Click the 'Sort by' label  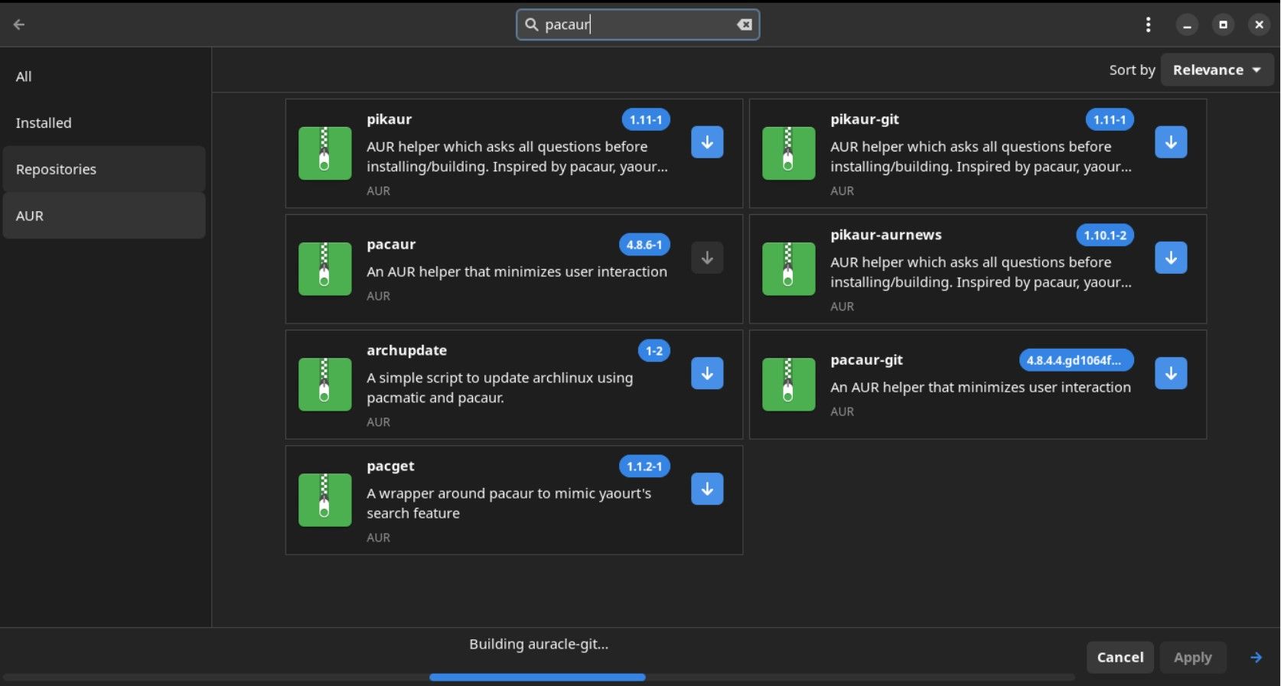(1132, 70)
